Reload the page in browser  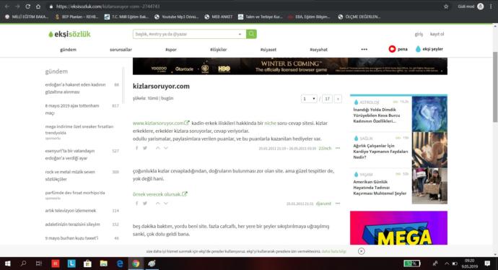pyautogui.click(x=28, y=6)
